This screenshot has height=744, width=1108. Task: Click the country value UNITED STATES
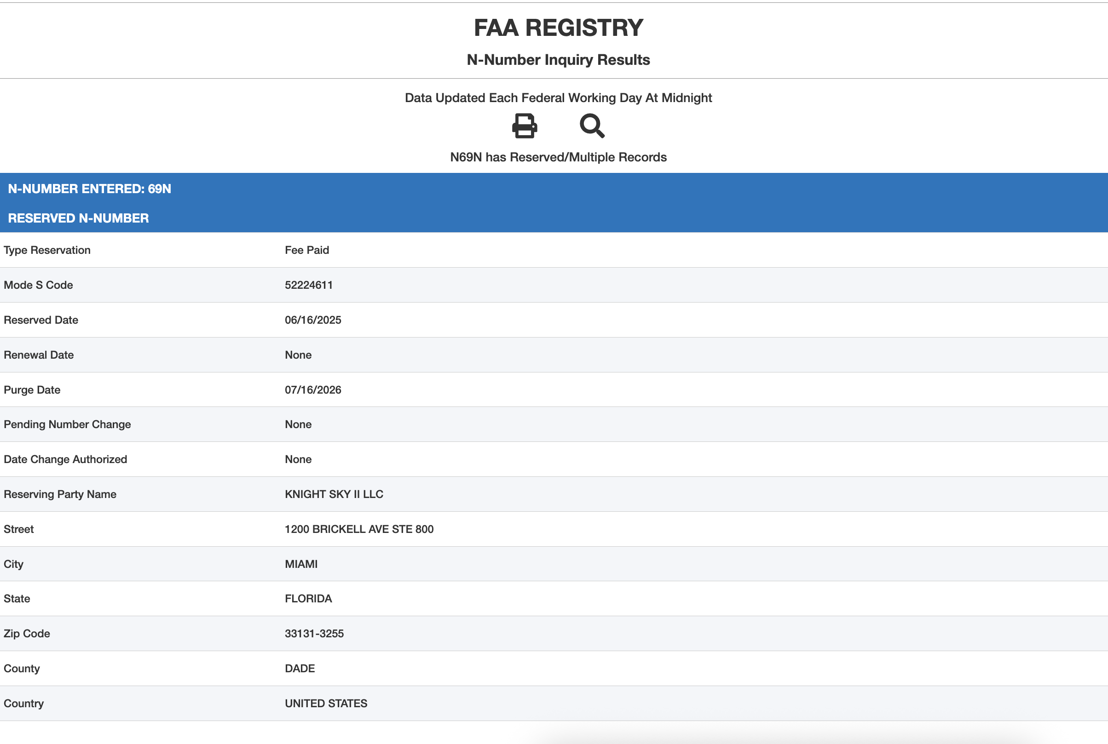coord(326,704)
